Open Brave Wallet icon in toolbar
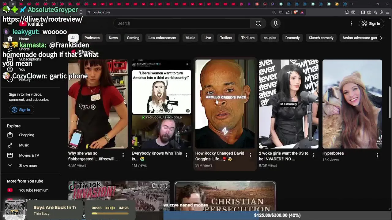 point(369,12)
